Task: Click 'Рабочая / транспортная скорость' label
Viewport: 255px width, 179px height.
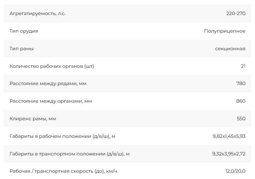Action: click(x=63, y=171)
